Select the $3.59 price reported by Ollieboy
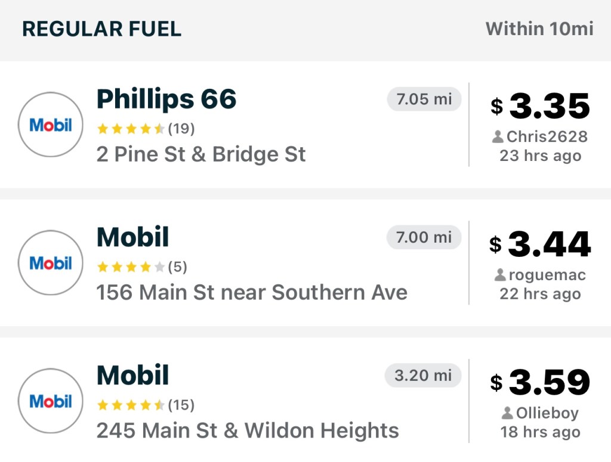 pos(541,383)
